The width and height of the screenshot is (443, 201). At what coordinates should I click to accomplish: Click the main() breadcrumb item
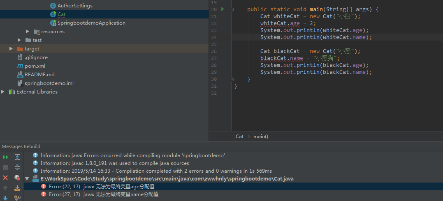(x=261, y=137)
